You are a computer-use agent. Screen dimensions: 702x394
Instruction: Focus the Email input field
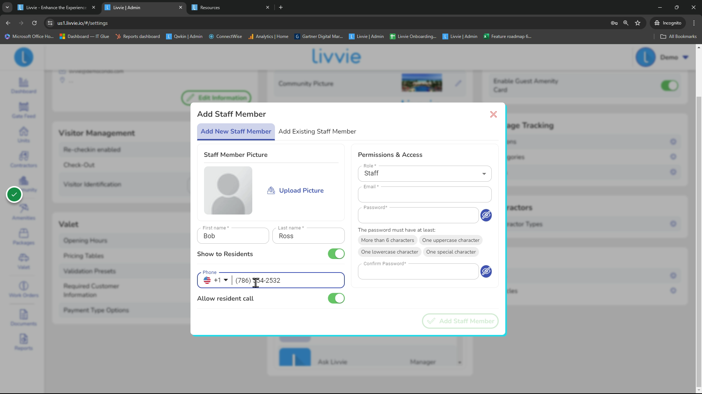pyautogui.click(x=424, y=194)
